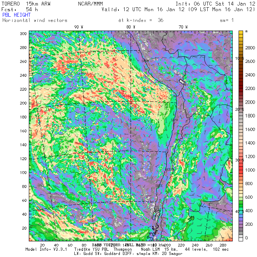Screen dimensions: 257x257
Task: Click the 20 S latitude label
Action: [240, 109]
